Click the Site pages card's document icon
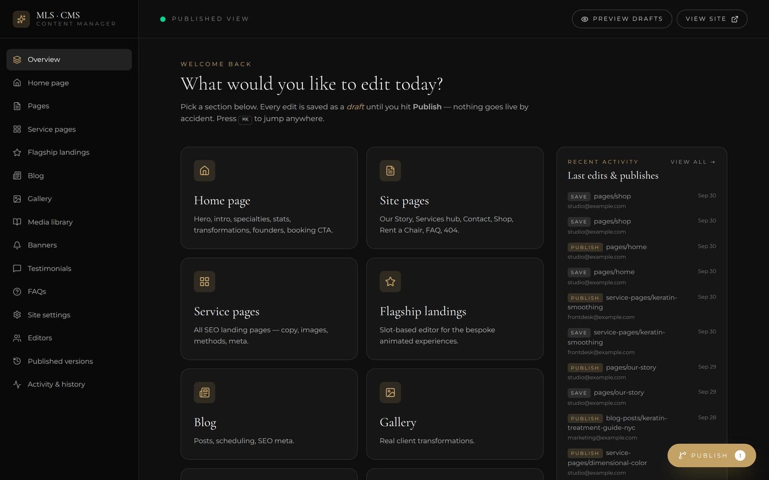This screenshot has height=480, width=769. tap(390, 170)
